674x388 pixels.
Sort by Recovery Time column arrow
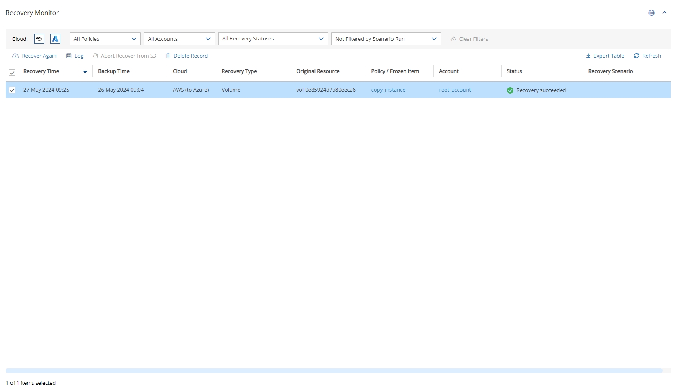point(85,72)
